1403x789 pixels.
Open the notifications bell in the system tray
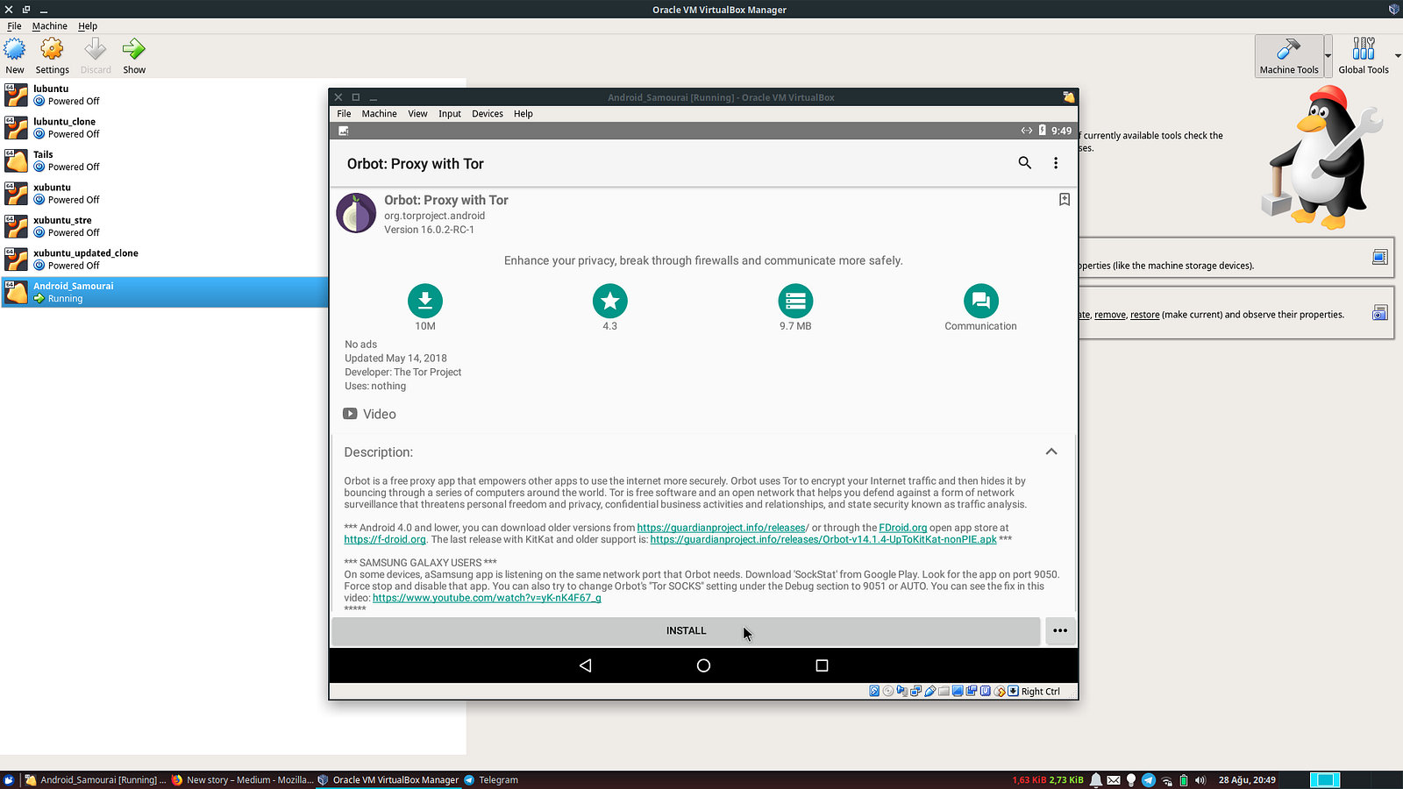tap(1096, 780)
